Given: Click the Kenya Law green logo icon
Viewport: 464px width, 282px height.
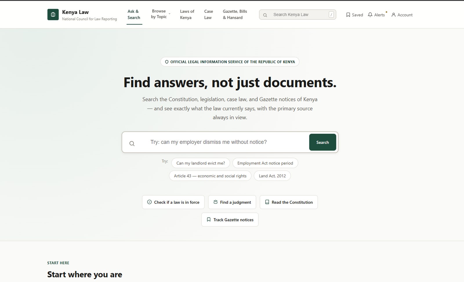Looking at the screenshot, I should (x=53, y=15).
